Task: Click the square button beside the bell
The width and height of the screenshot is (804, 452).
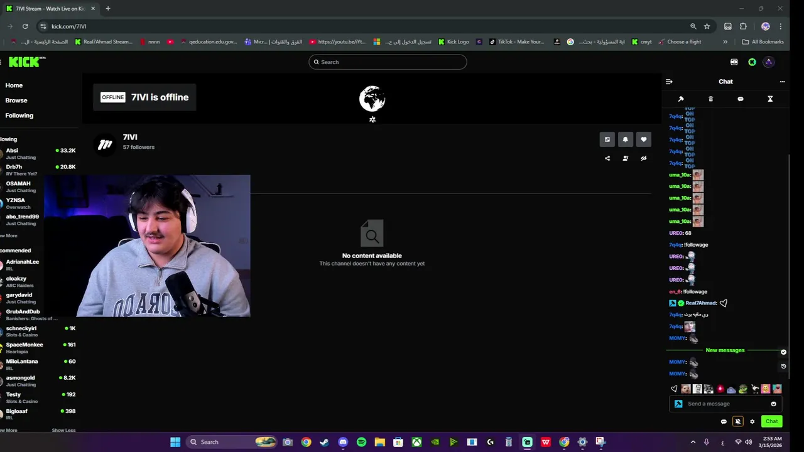Action: [x=607, y=139]
